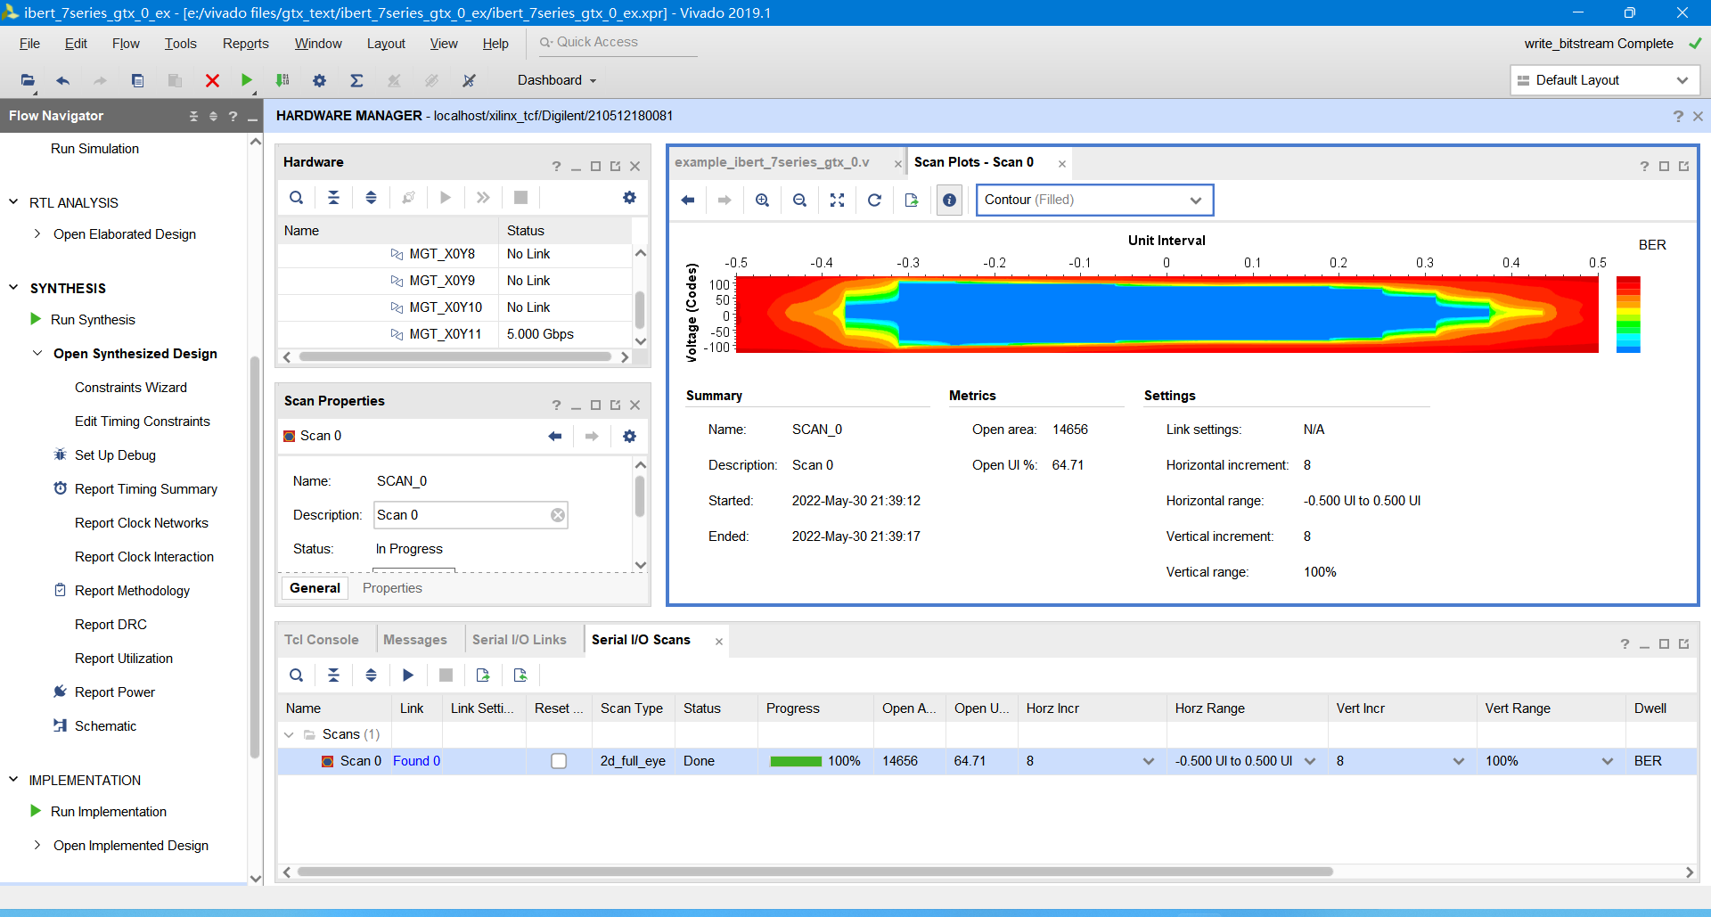Image resolution: width=1711 pixels, height=917 pixels.
Task: Click the Sigma reports icon in toolbar
Action: 356,80
